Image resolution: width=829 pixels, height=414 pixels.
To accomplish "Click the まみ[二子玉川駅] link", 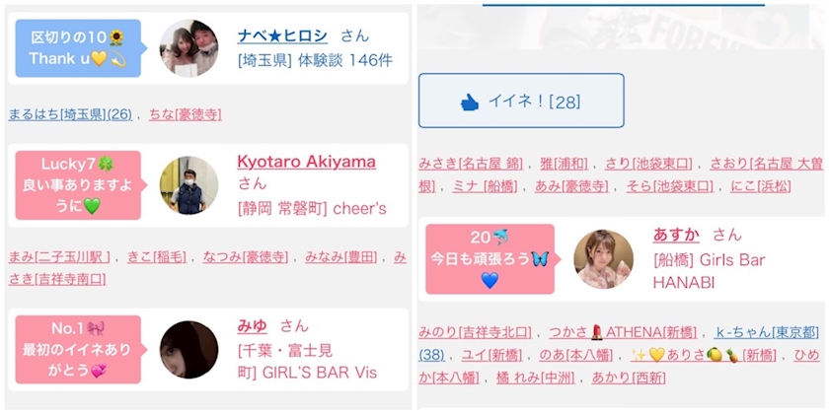I will [x=59, y=257].
